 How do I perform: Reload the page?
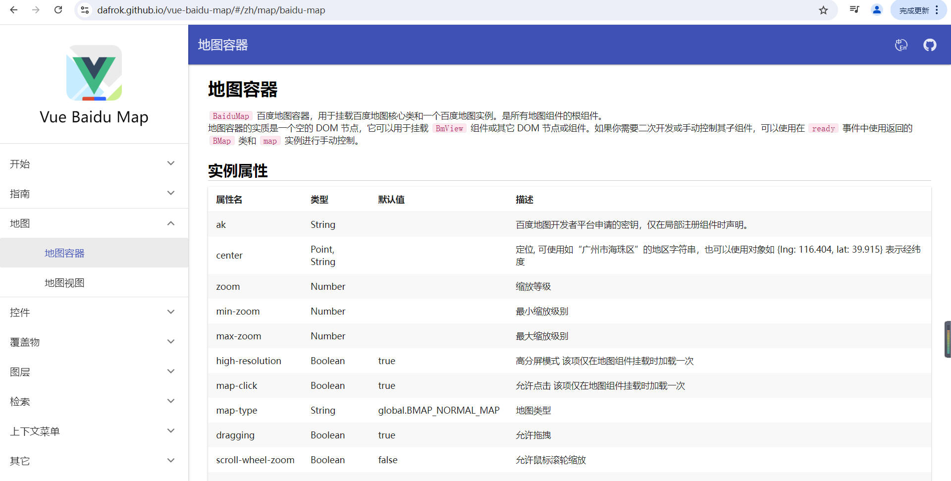[58, 10]
